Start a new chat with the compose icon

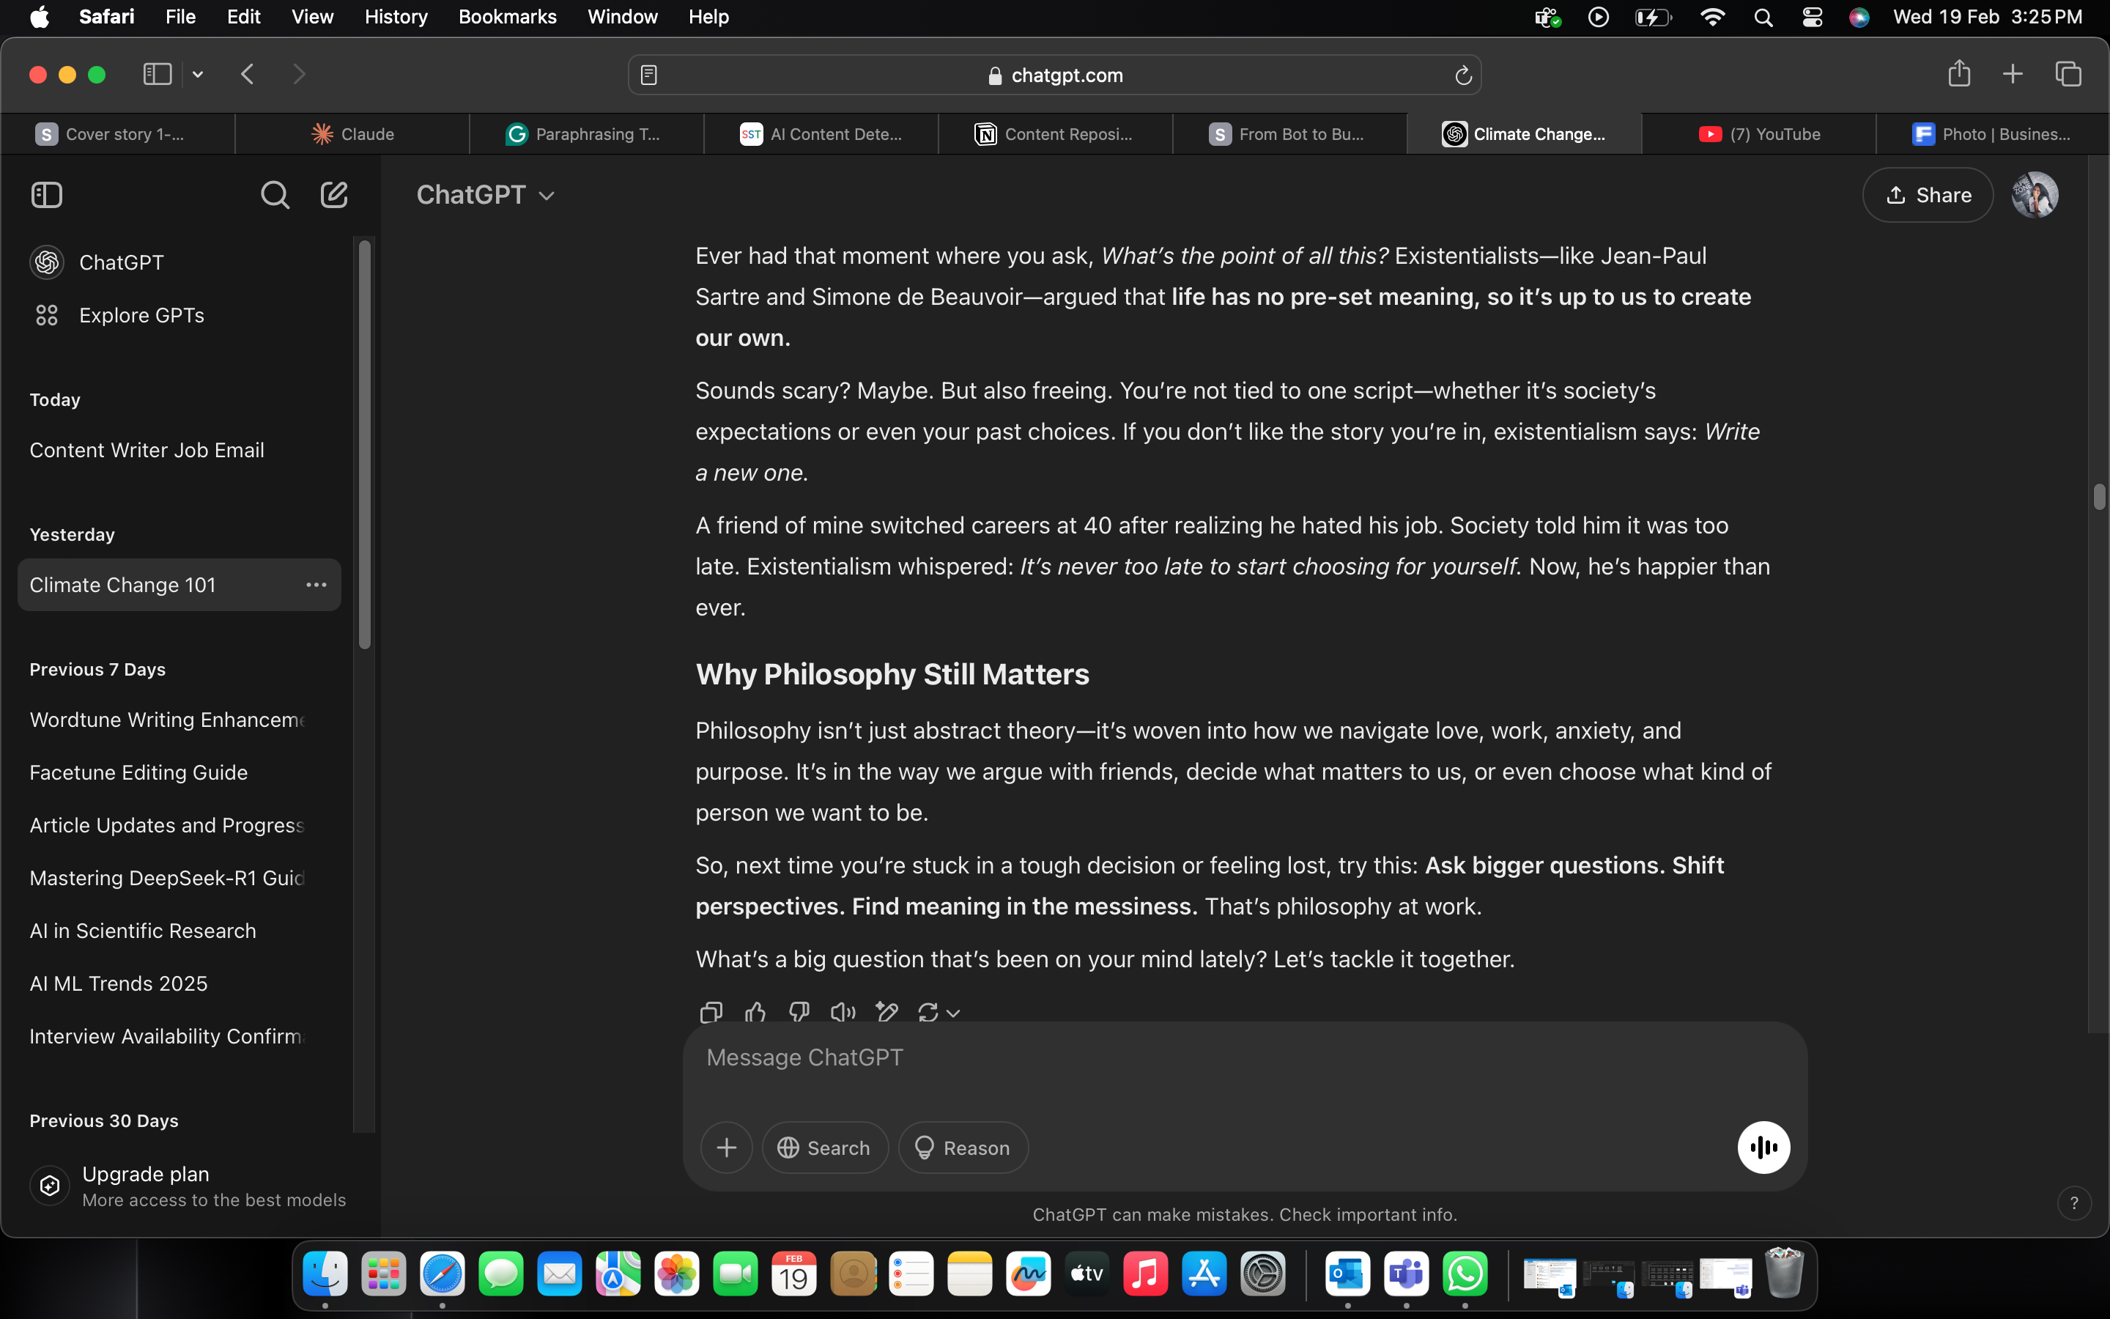[x=334, y=194]
